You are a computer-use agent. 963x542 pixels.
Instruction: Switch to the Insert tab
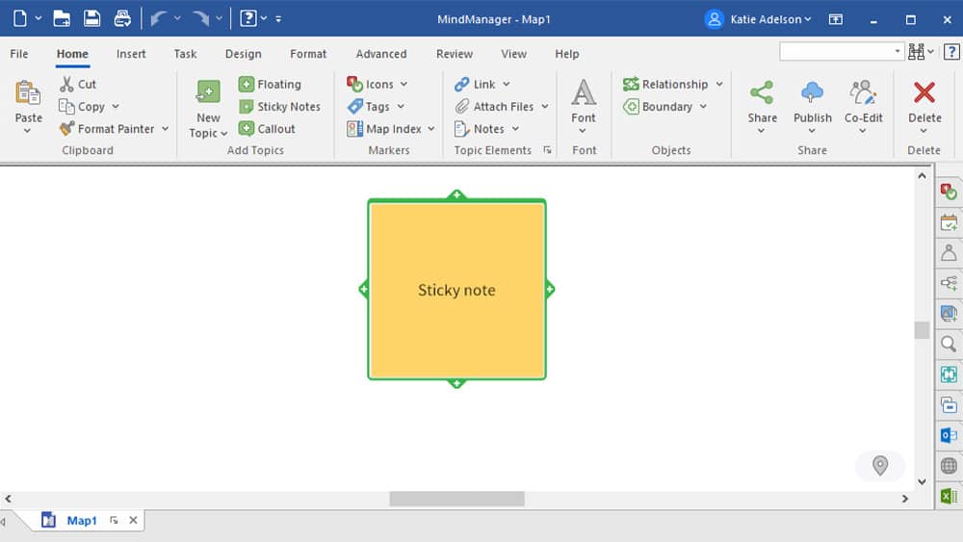(131, 54)
